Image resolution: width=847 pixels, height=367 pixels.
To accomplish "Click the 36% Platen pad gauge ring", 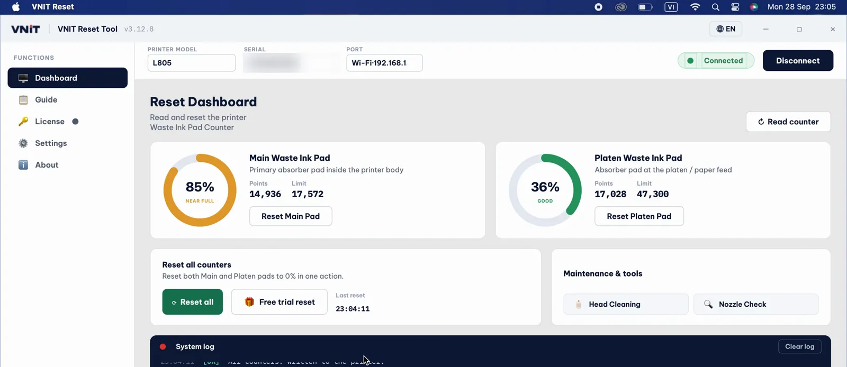I will pyautogui.click(x=545, y=190).
